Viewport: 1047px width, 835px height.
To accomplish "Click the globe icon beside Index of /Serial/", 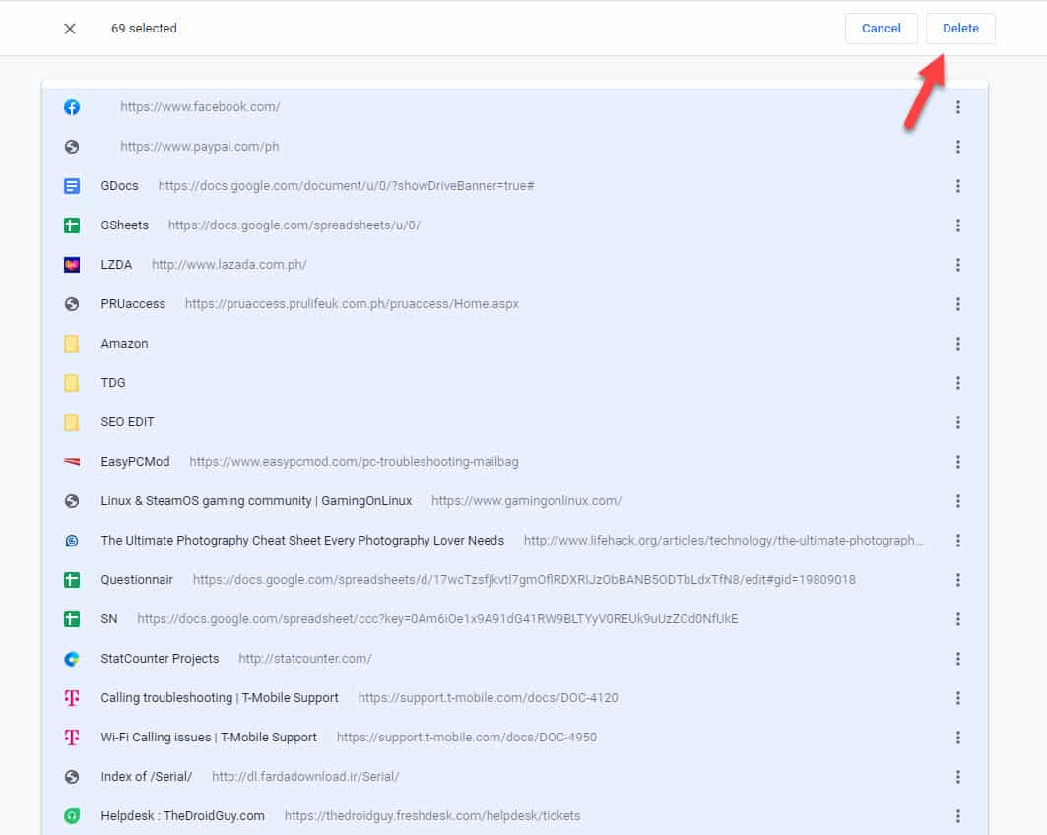I will click(x=72, y=777).
